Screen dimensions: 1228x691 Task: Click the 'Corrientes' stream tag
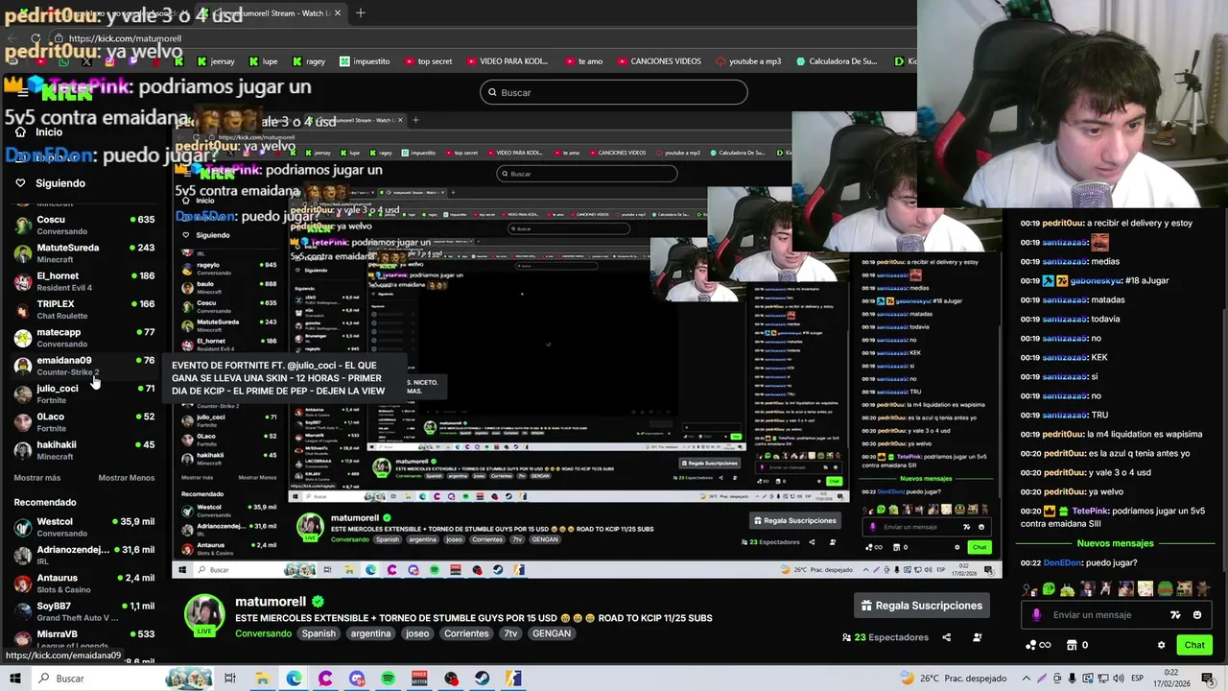click(466, 633)
